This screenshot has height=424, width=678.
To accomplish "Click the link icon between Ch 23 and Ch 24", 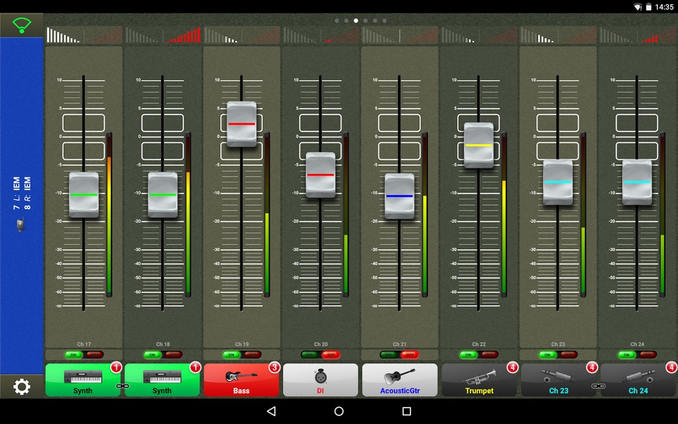I will [x=597, y=387].
